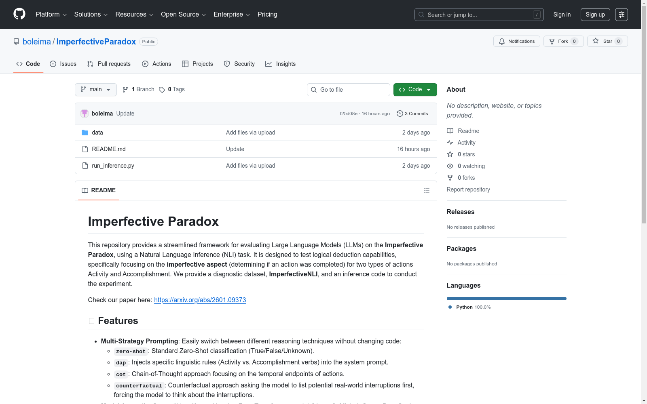Expand the Resources menu
647x404 pixels.
(134, 15)
